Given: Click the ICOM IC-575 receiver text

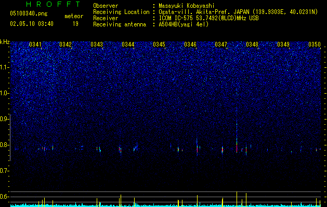Looking at the screenshot, I should (x=208, y=18).
